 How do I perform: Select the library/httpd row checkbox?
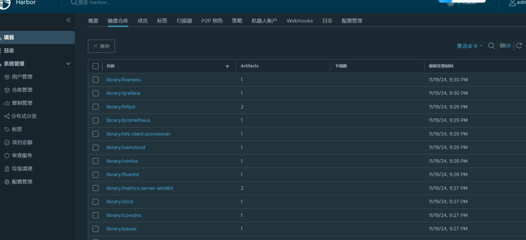pos(96,107)
